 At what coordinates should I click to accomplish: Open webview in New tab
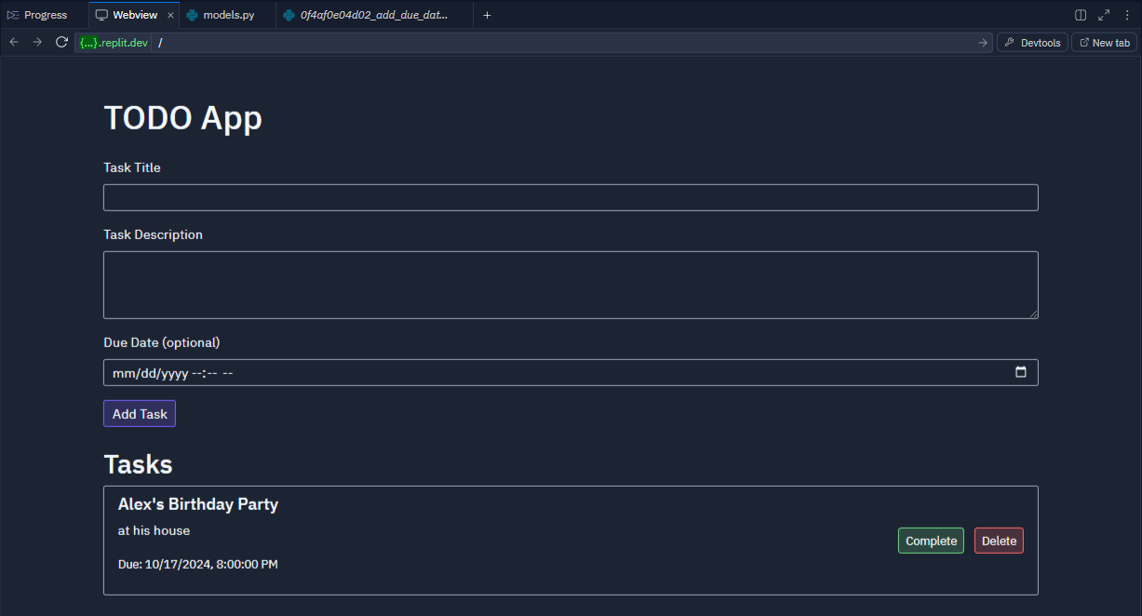[1104, 43]
